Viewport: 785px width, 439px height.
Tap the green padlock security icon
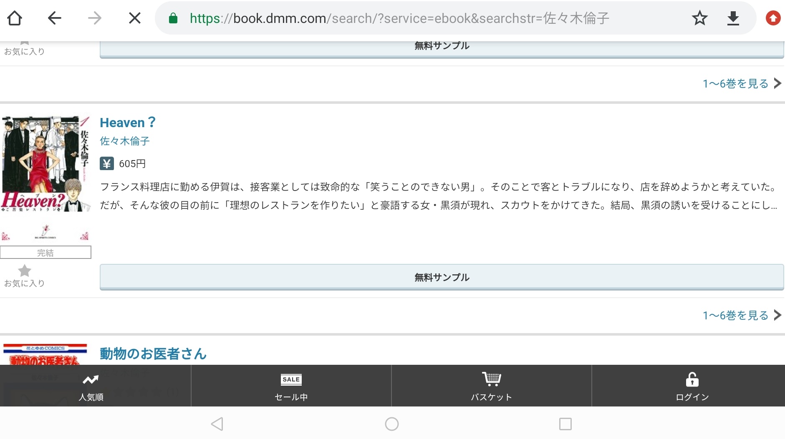[x=173, y=18]
